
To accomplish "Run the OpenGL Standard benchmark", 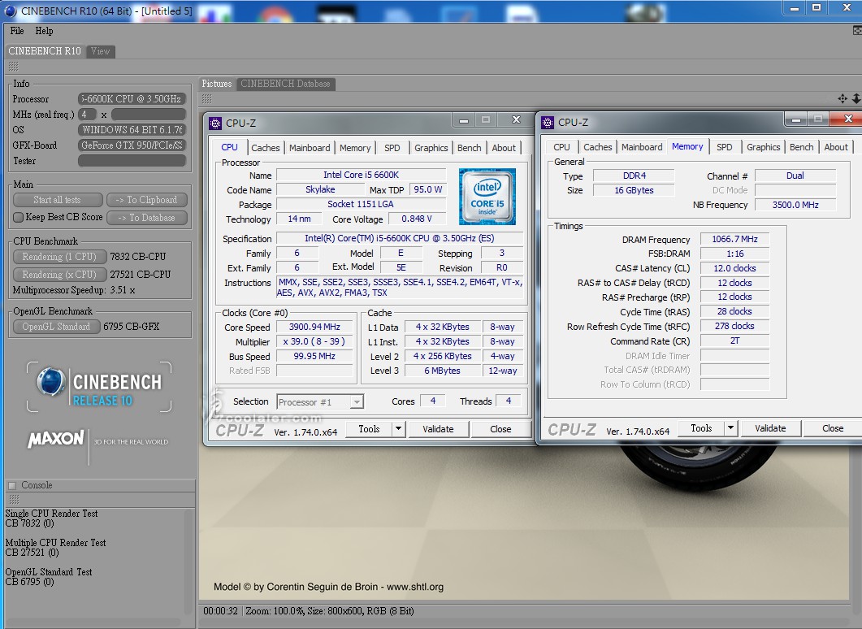I will pyautogui.click(x=56, y=327).
